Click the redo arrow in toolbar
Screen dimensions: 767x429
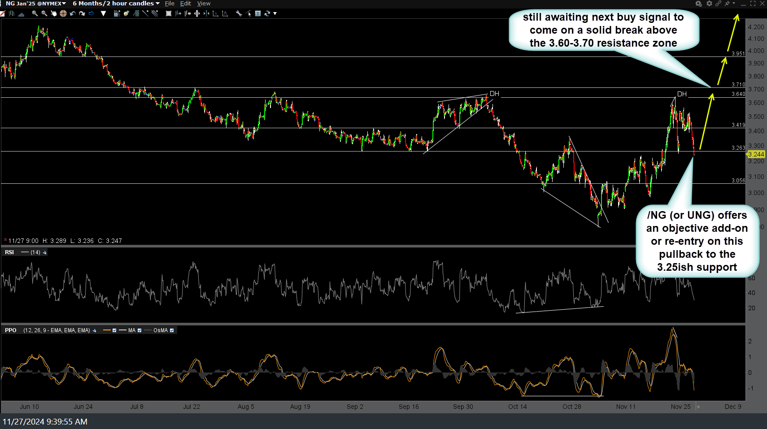click(x=82, y=13)
